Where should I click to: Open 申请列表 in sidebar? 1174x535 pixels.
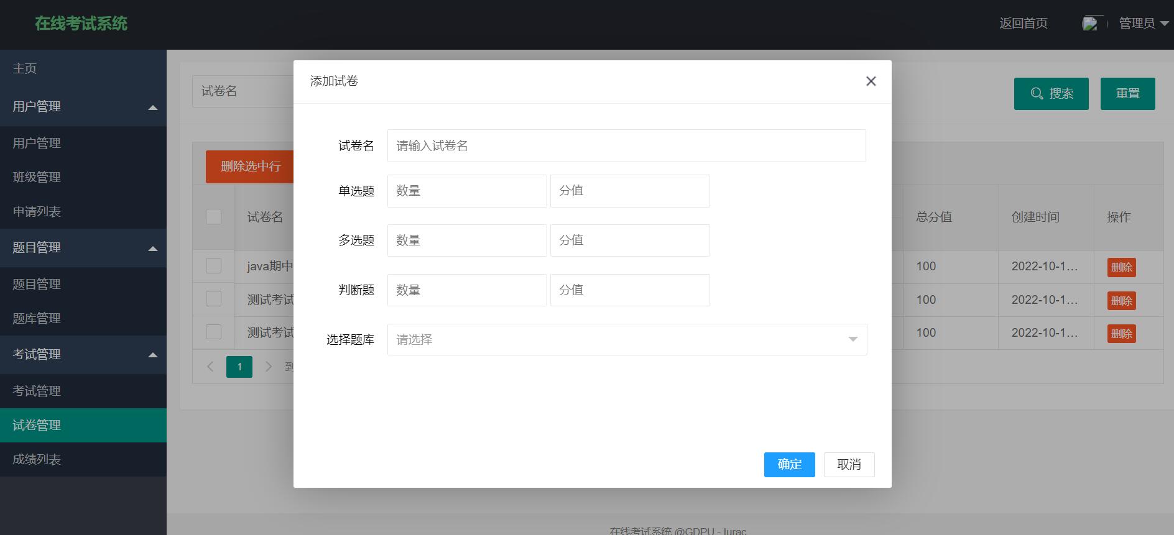pyautogui.click(x=83, y=211)
